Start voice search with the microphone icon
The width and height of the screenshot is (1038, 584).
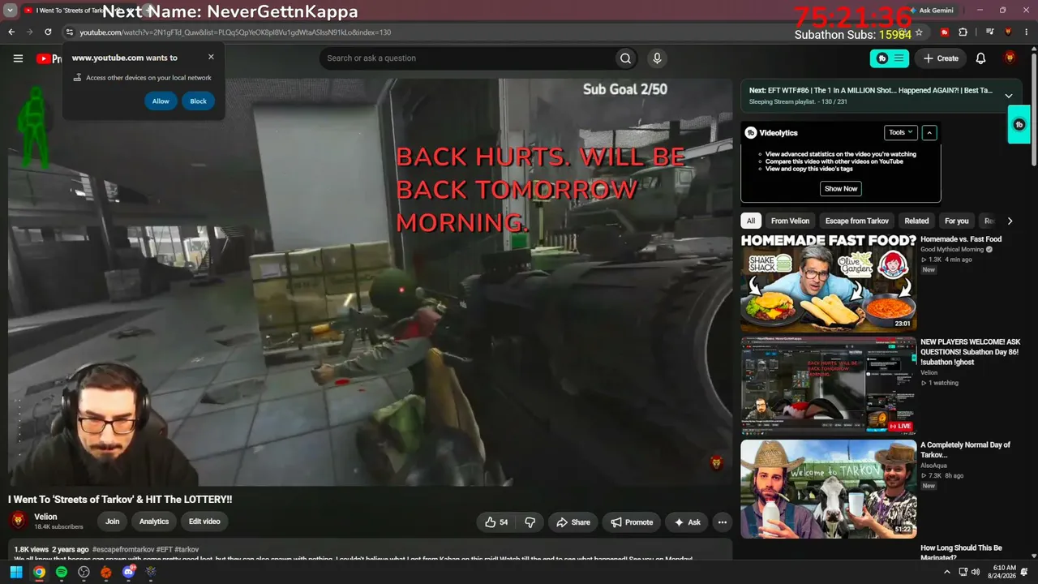(657, 58)
